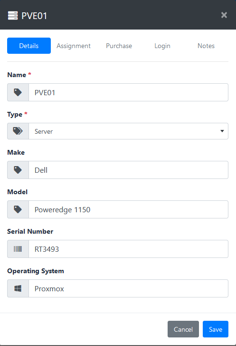The width and height of the screenshot is (236, 346).
Task: Click the dropdown arrow in Type selector
Action: tap(222, 131)
